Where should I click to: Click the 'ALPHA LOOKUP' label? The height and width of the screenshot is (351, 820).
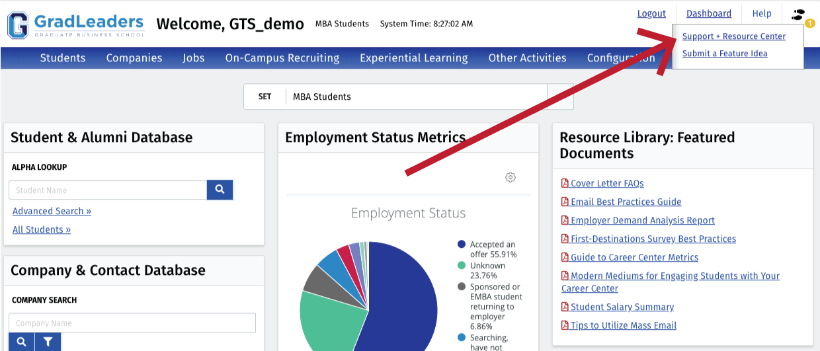coord(40,167)
